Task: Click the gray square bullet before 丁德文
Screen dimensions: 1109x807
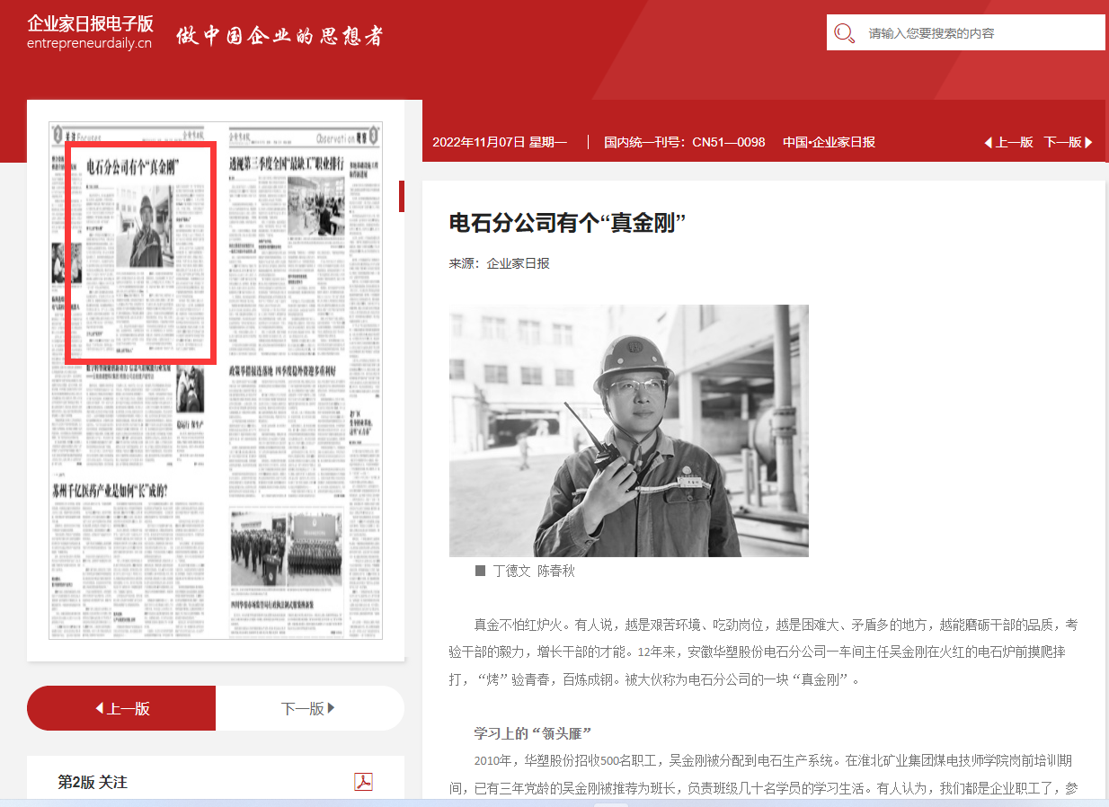Action: tap(480, 571)
